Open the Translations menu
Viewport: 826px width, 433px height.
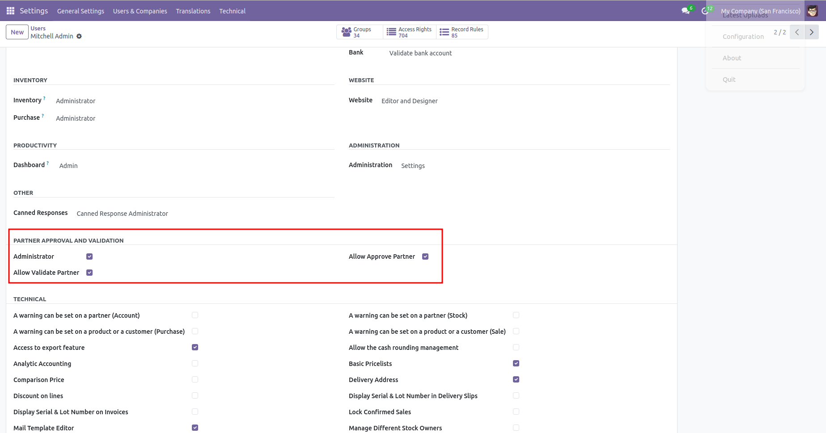coord(193,11)
